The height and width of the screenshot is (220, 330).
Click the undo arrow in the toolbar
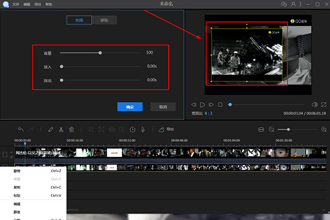coord(21,130)
